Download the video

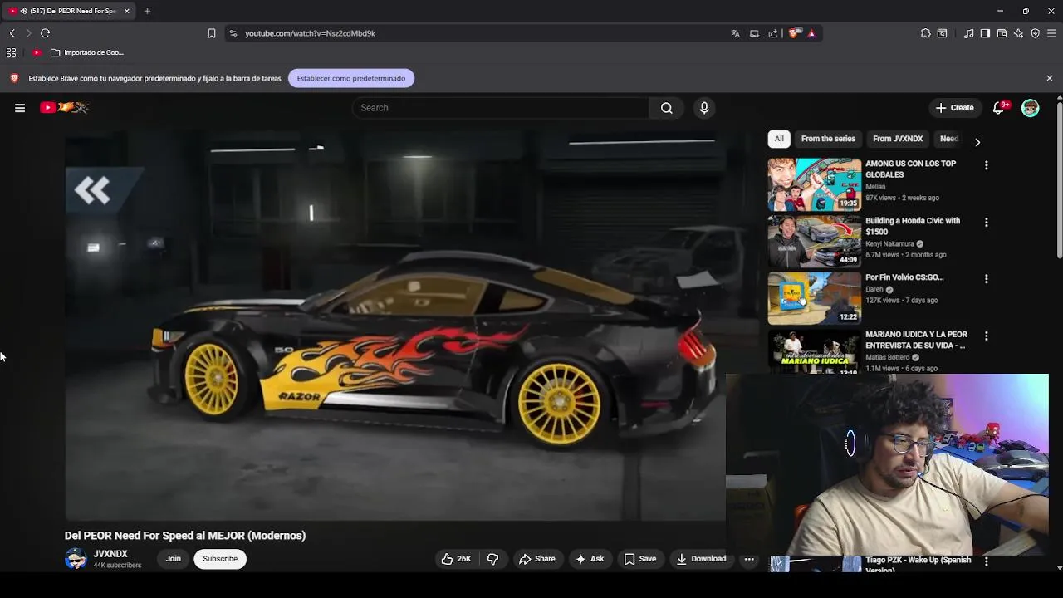[x=701, y=559]
